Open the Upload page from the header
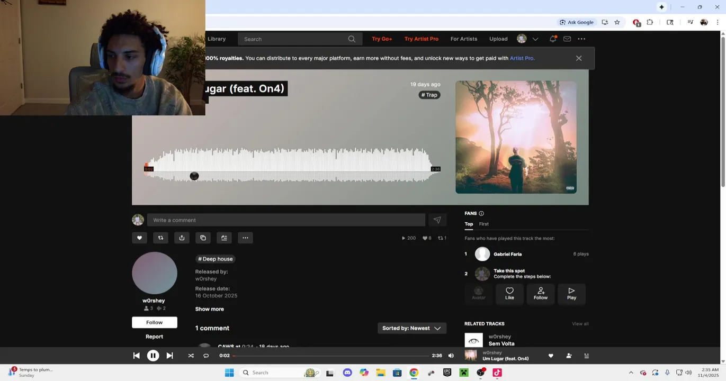The image size is (726, 381). (498, 39)
